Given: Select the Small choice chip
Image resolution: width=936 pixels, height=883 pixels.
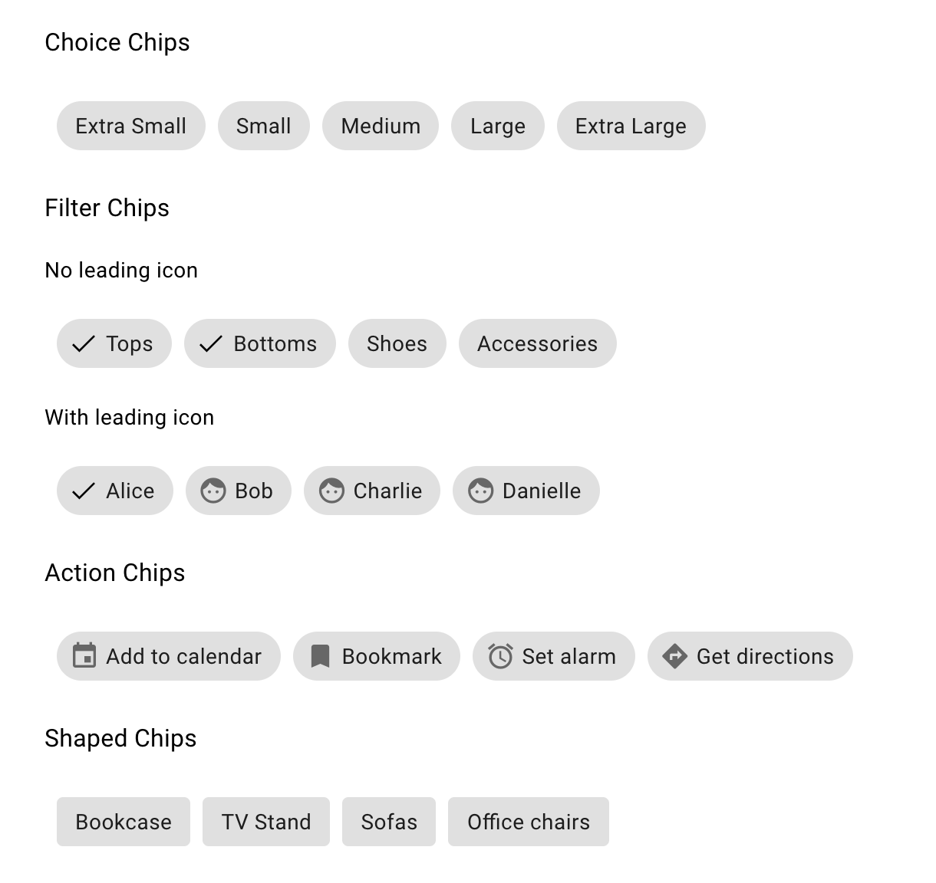Looking at the screenshot, I should click(x=263, y=126).
